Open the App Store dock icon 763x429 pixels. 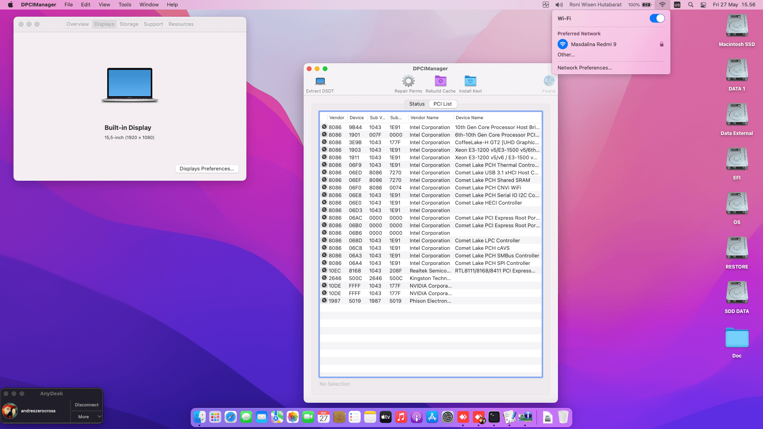tap(432, 417)
